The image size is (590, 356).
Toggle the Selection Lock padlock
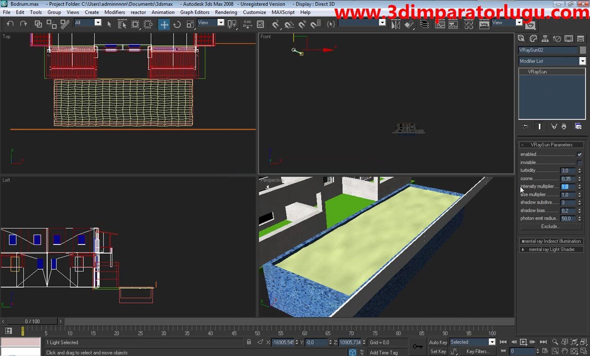[249, 342]
